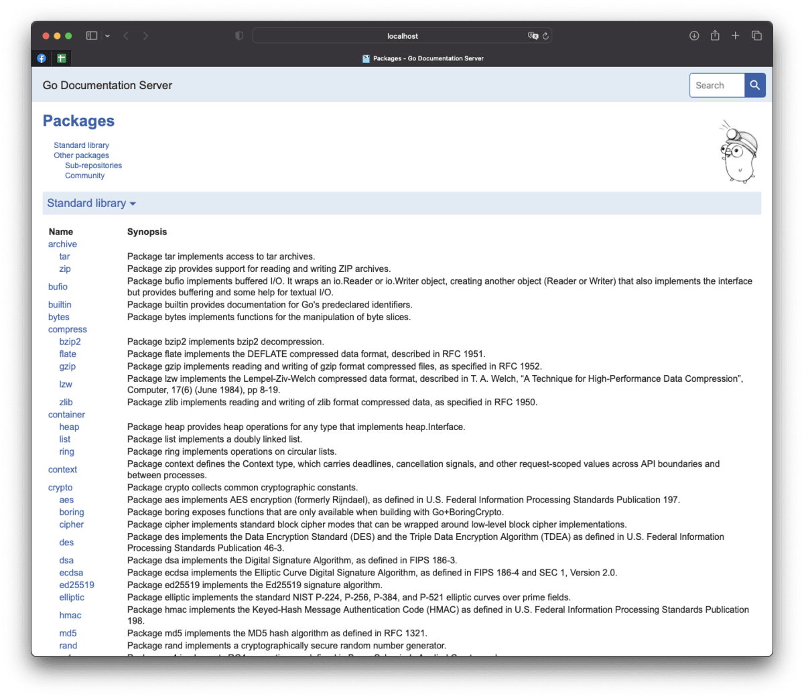Click the Name column header
Viewport: 804px width, 698px height.
pos(60,232)
